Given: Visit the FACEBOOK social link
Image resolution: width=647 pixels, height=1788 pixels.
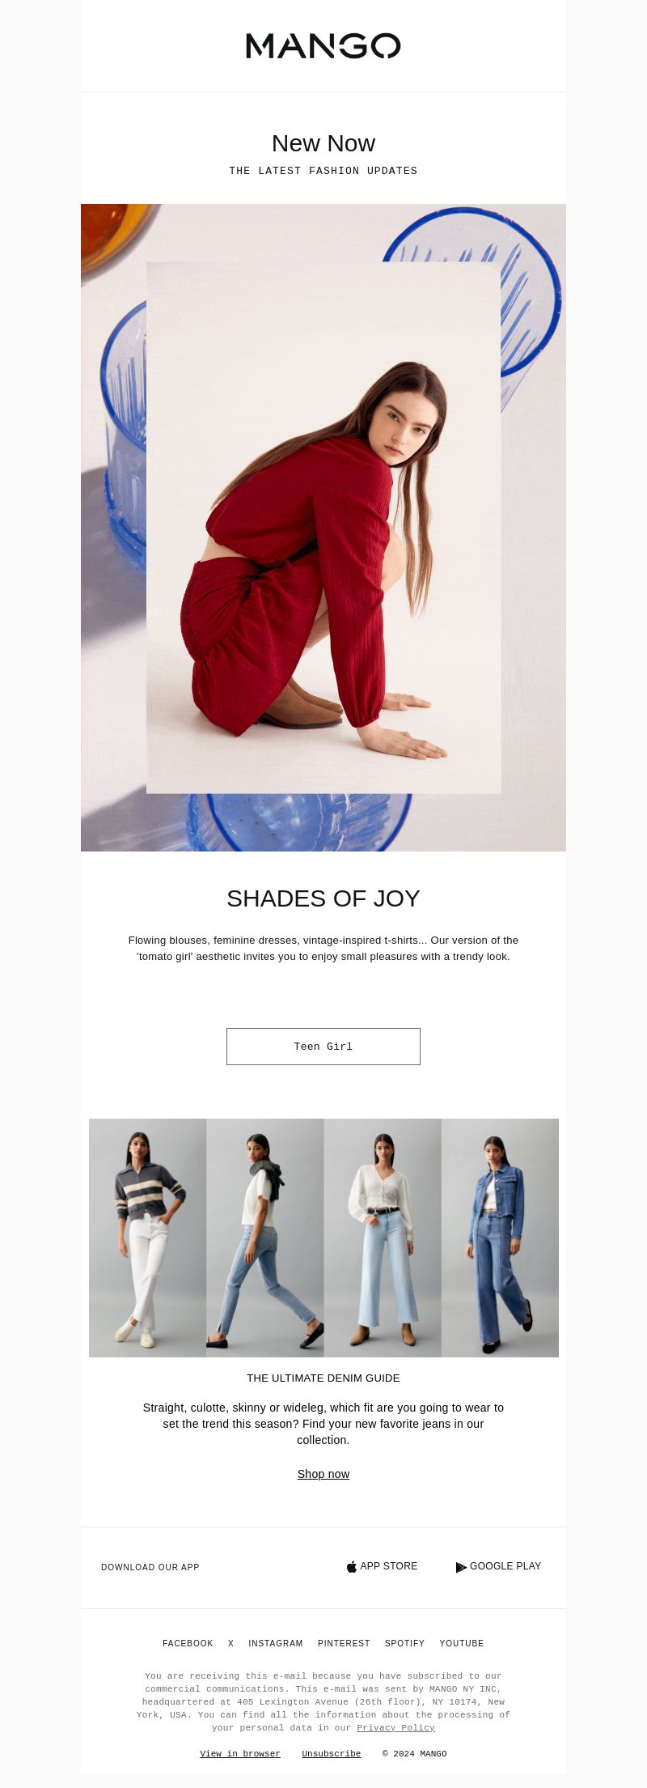Looking at the screenshot, I should (188, 1643).
